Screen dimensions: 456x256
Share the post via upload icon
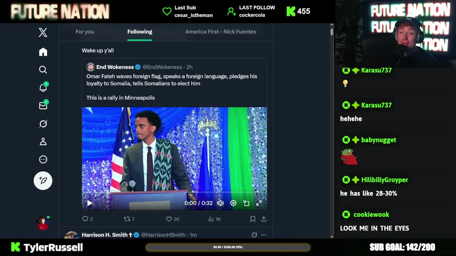click(x=264, y=219)
